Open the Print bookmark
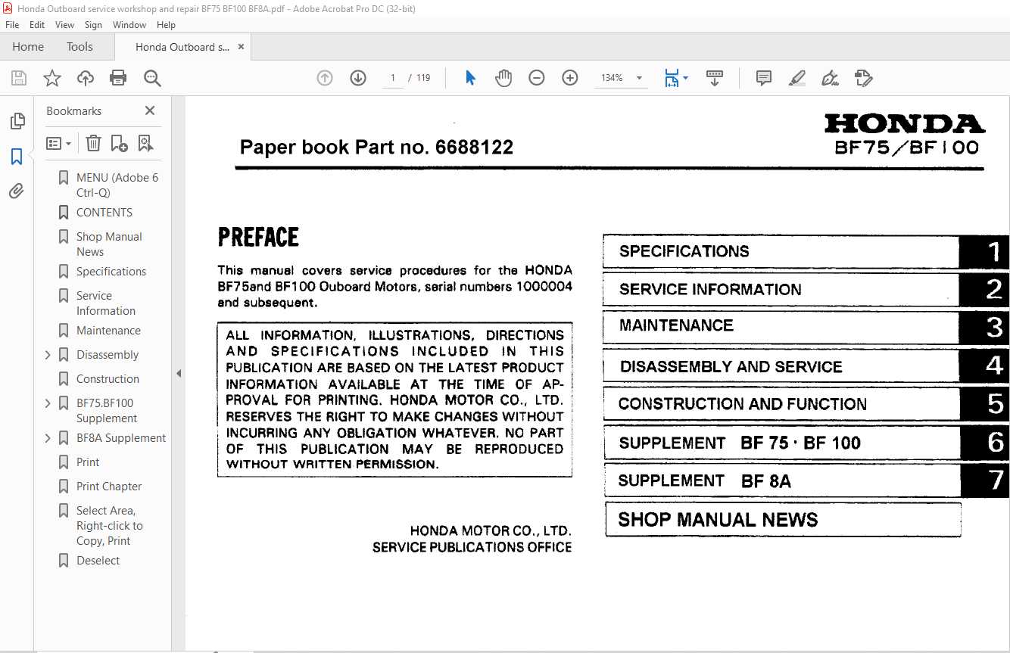The width and height of the screenshot is (1010, 653). [x=88, y=462]
